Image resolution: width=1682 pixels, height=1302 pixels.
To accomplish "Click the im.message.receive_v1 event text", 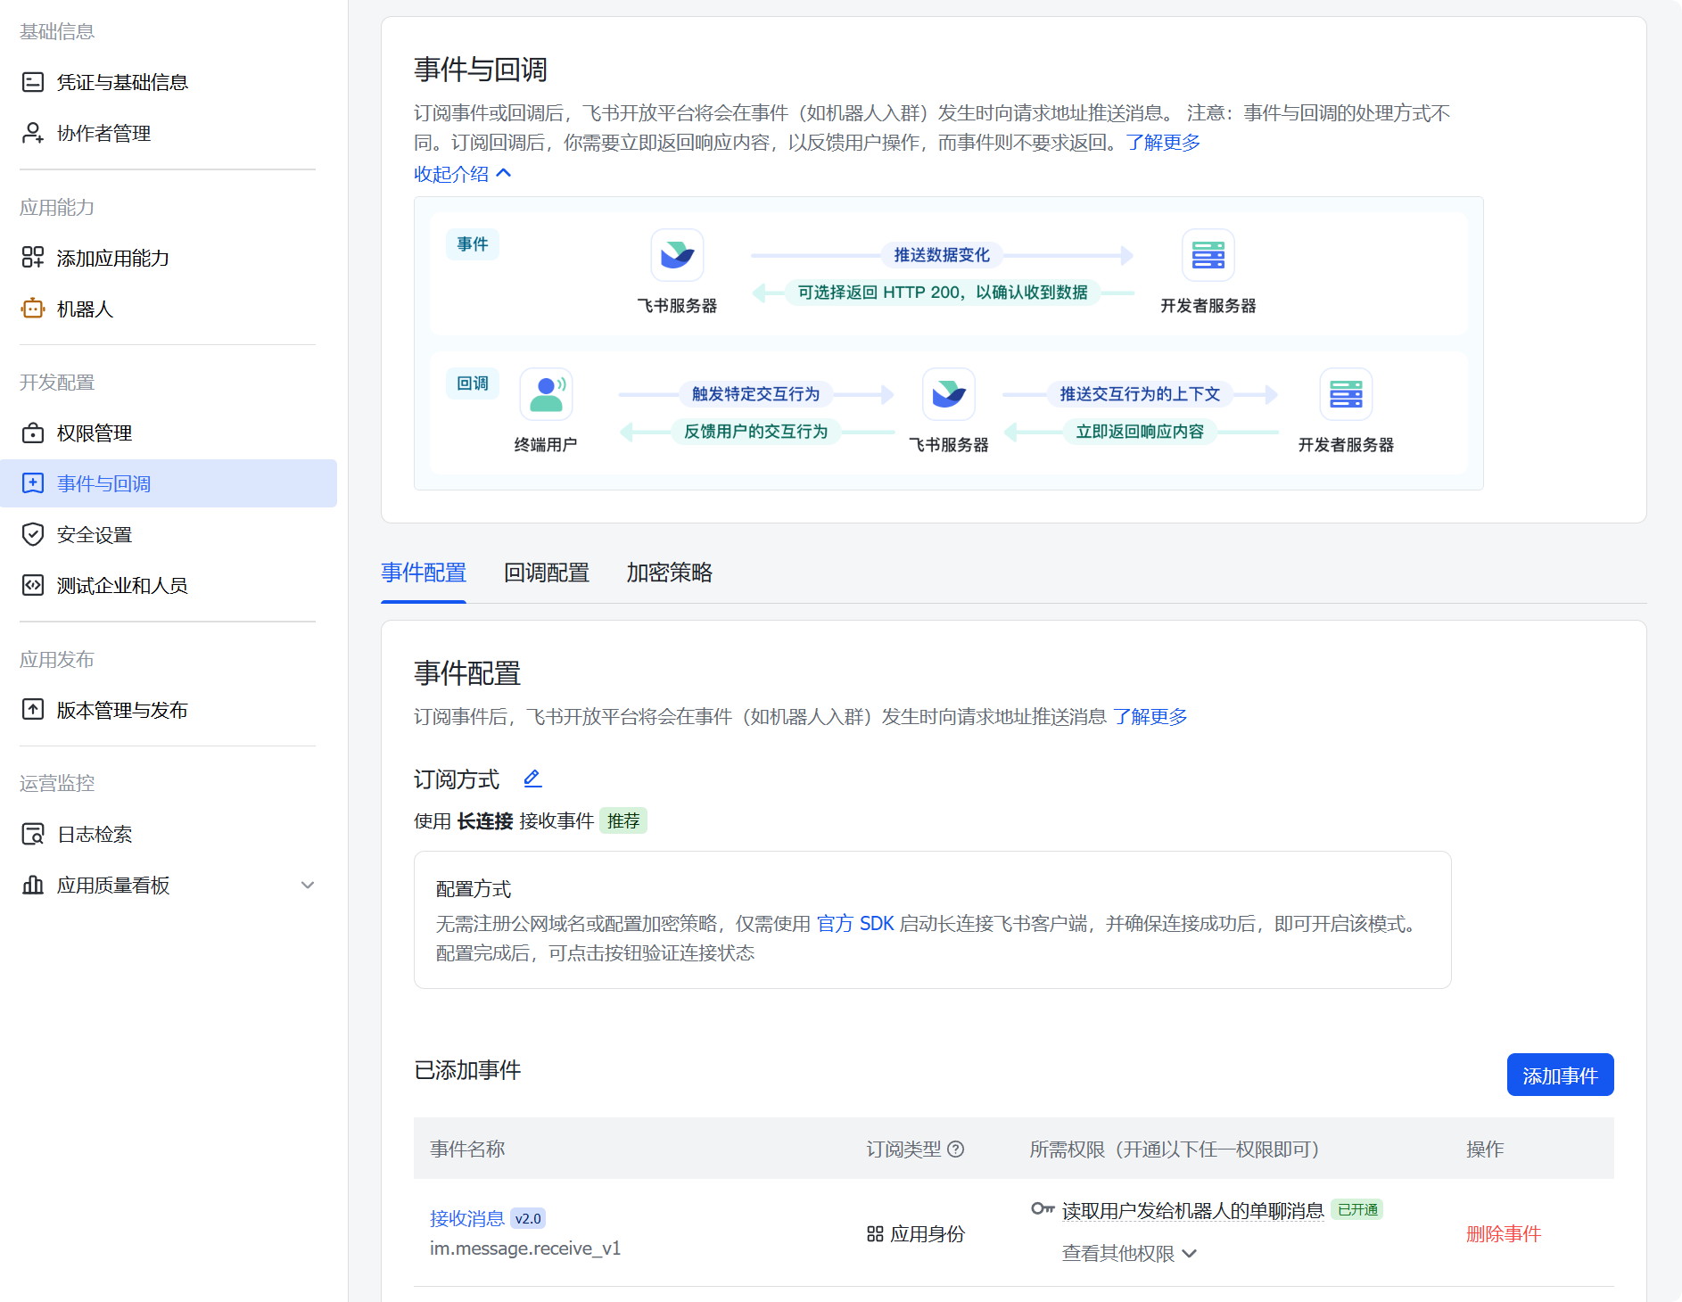I will [x=525, y=1248].
